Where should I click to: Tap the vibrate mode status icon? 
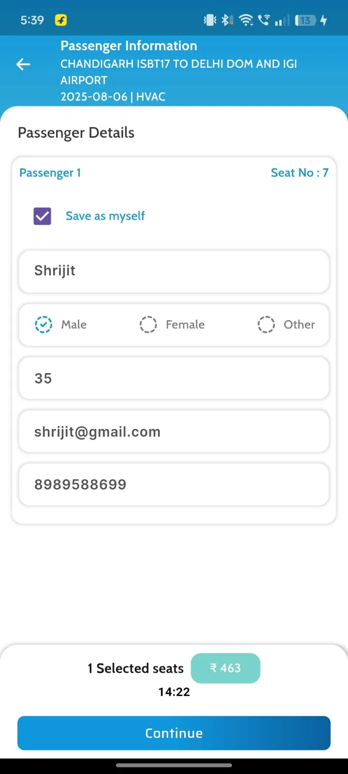[210, 20]
